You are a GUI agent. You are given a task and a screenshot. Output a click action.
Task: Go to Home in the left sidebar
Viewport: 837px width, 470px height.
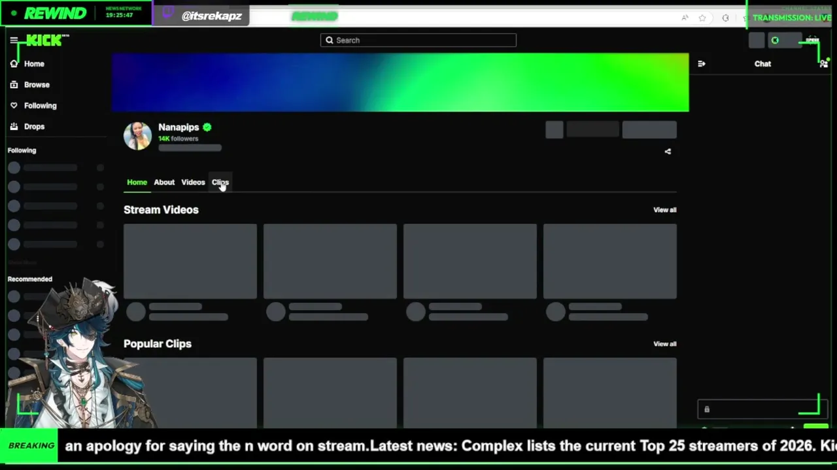27,64
